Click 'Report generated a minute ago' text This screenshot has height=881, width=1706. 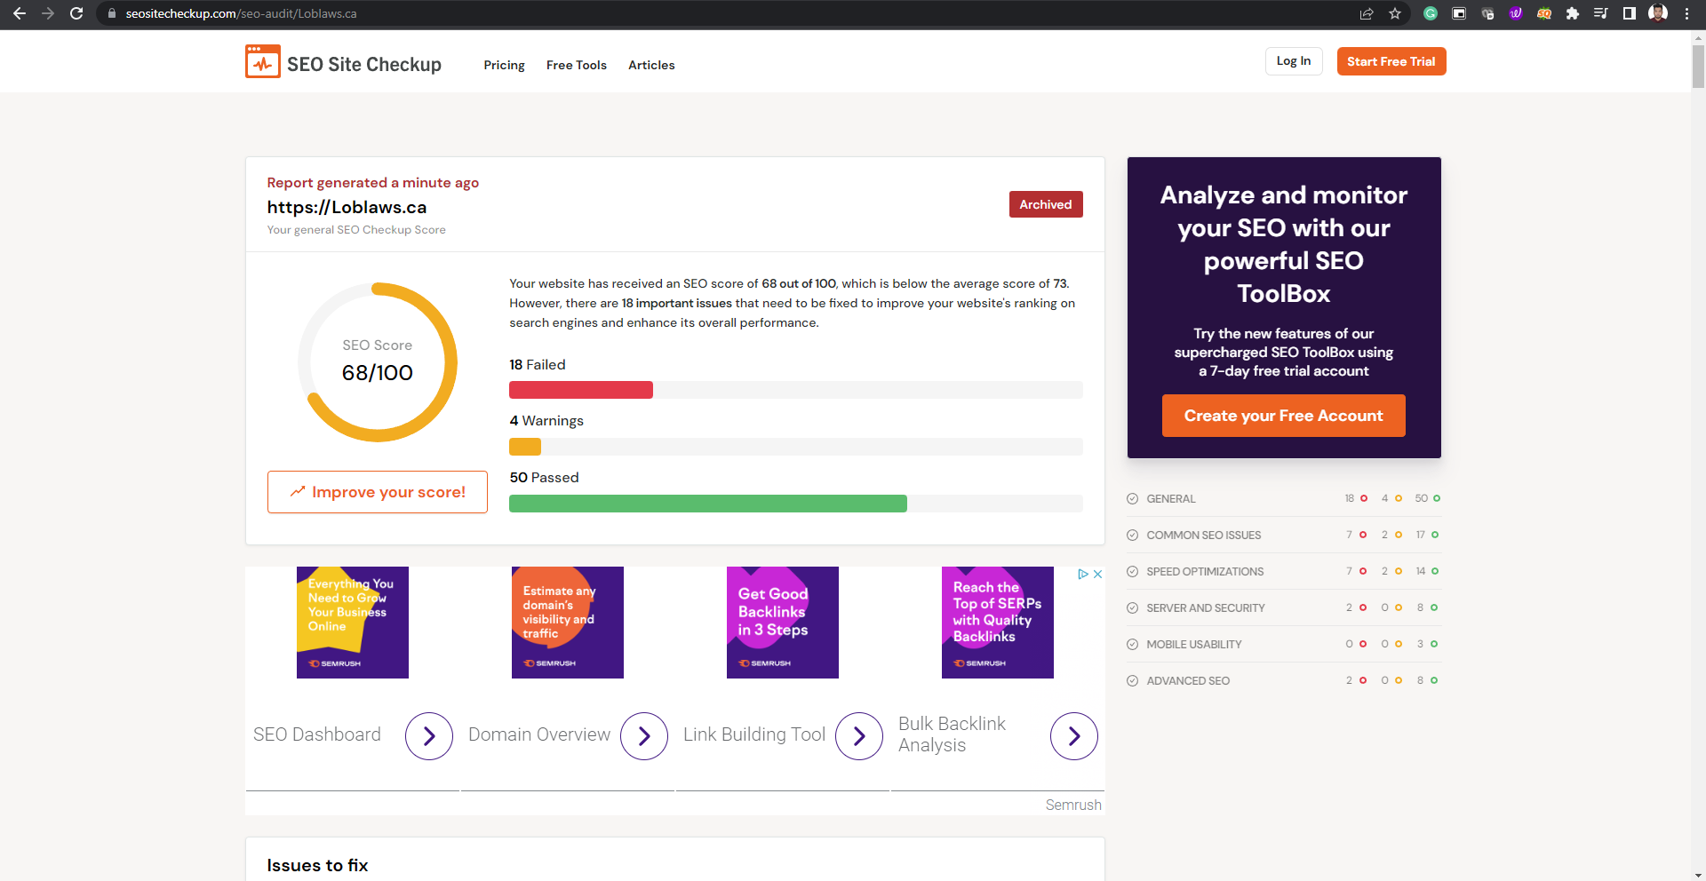[x=373, y=182]
